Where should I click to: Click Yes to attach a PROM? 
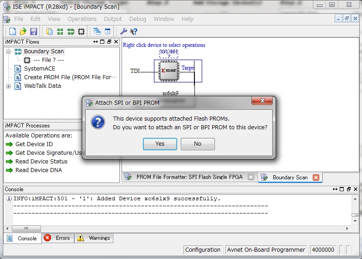point(160,144)
